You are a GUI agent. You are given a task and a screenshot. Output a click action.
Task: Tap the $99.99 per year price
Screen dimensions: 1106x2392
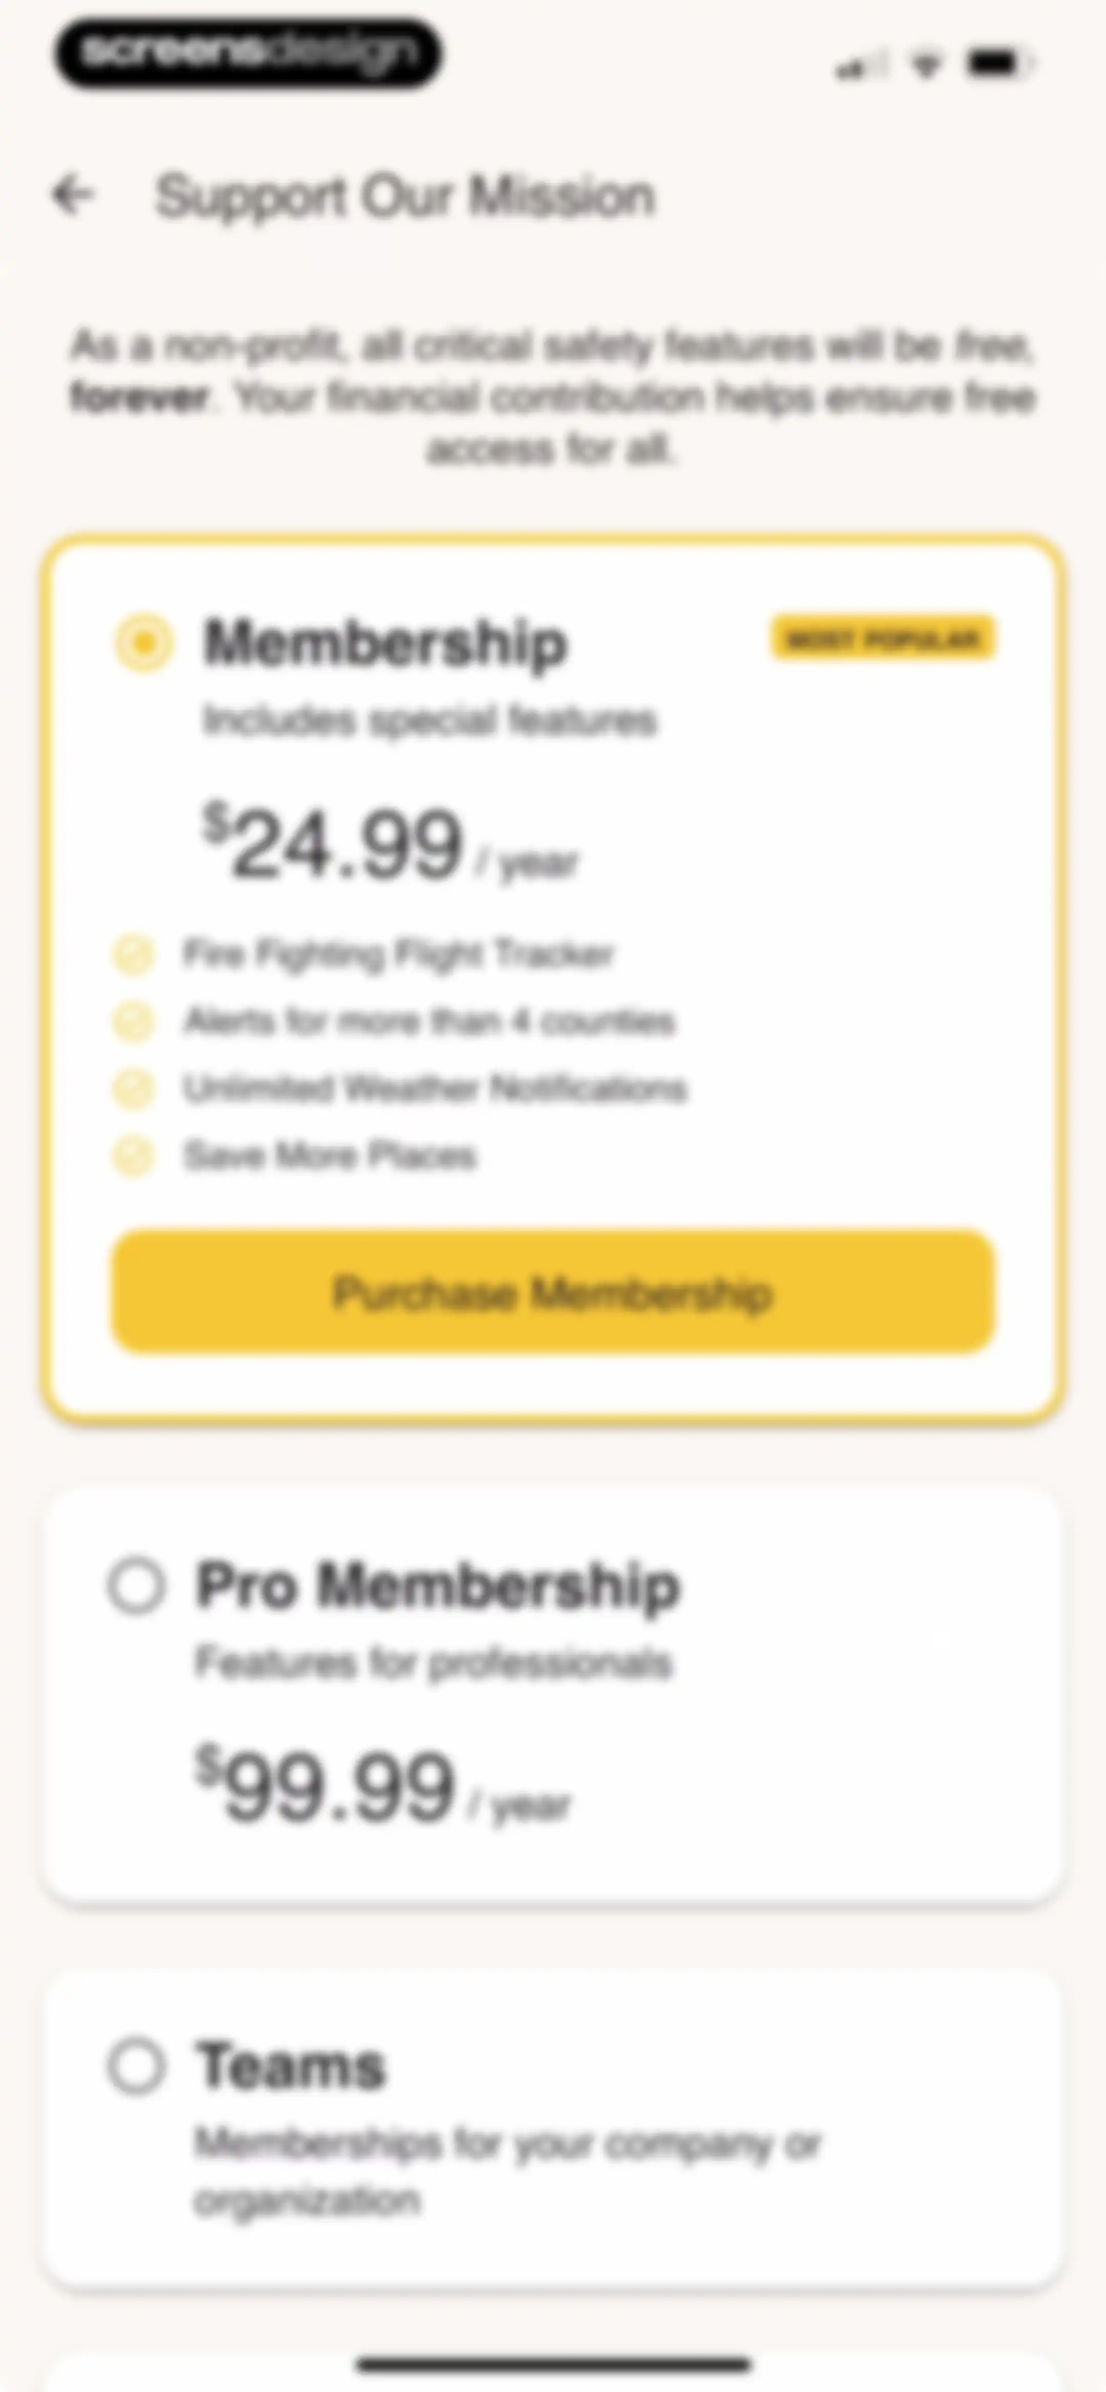tap(382, 1786)
